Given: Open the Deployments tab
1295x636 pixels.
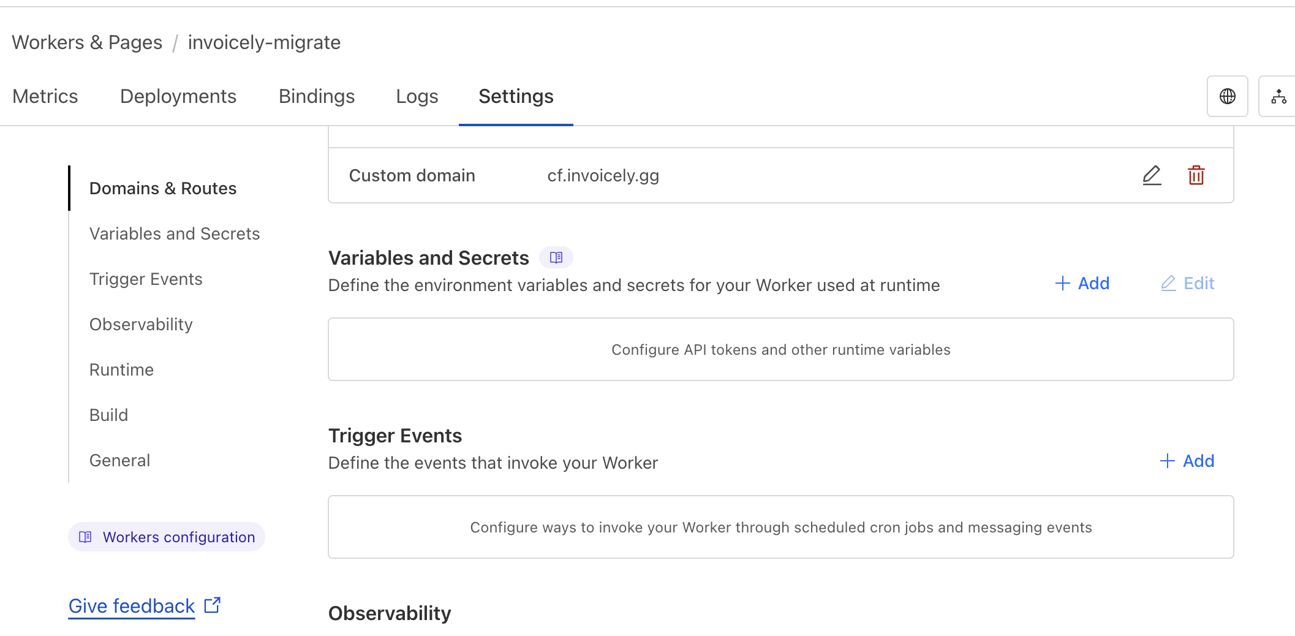Looking at the screenshot, I should [x=178, y=96].
